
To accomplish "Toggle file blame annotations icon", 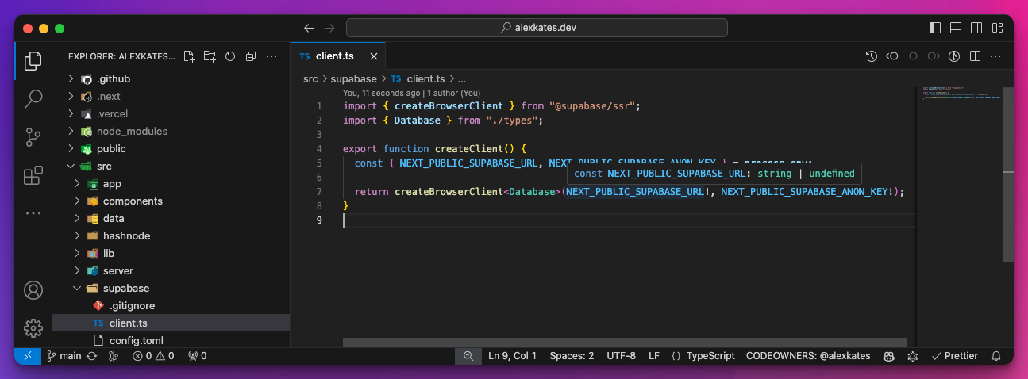I will (x=955, y=56).
